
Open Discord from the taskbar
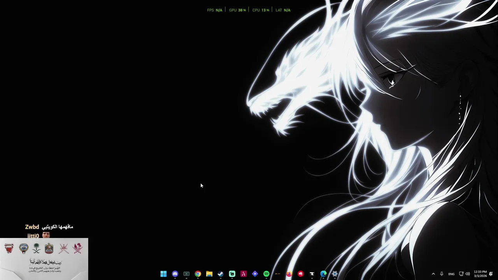175,274
